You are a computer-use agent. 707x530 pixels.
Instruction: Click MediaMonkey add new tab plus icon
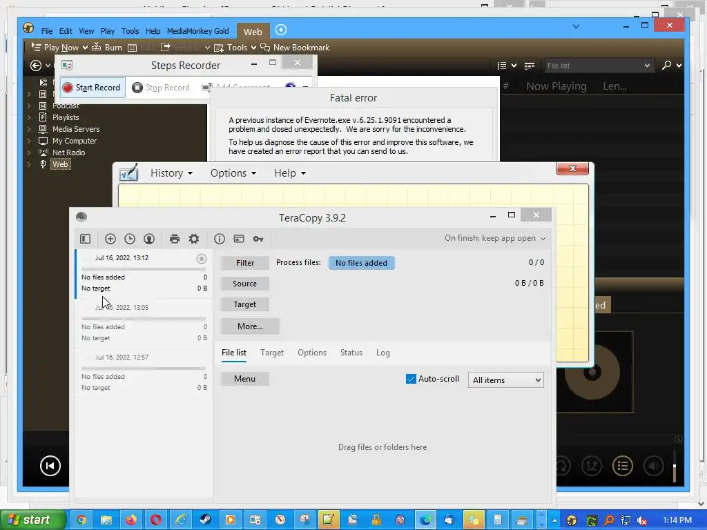[281, 30]
